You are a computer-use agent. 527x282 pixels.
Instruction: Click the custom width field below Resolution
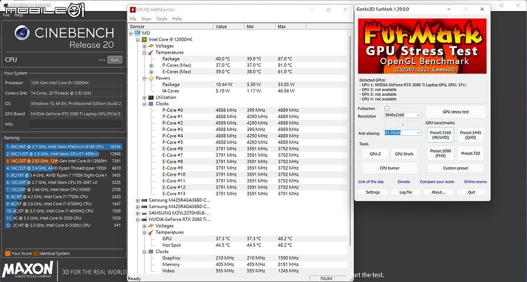pos(392,125)
